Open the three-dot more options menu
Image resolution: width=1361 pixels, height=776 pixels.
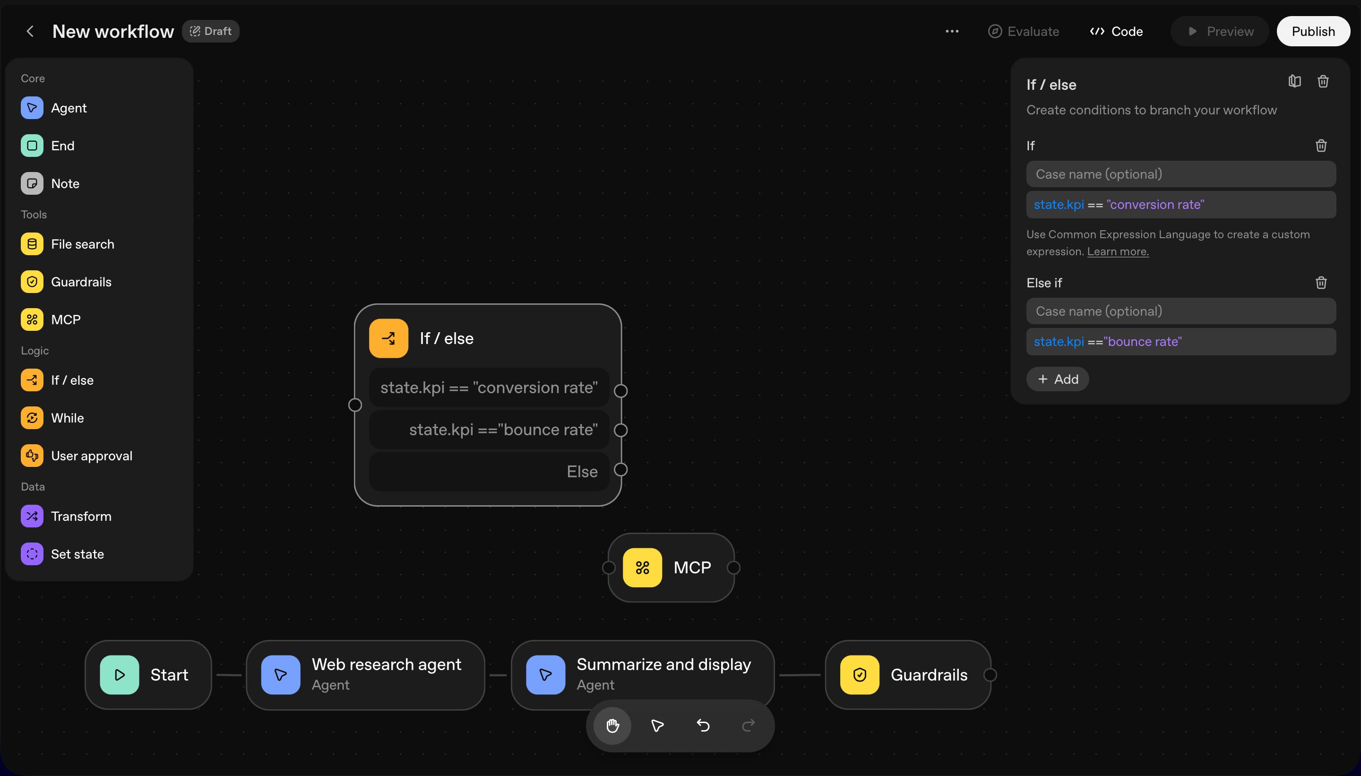point(952,32)
